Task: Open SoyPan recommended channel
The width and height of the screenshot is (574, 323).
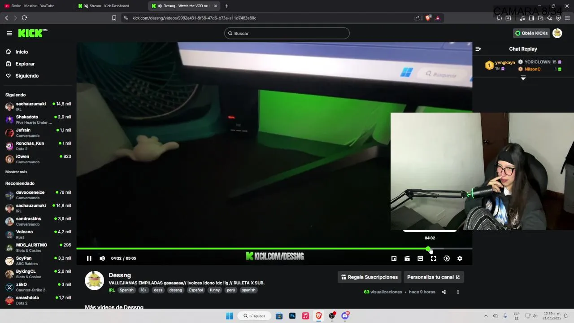Action: point(38,261)
